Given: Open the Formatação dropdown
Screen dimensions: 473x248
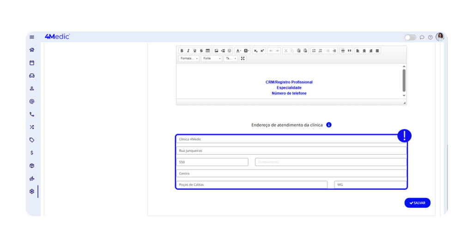Looking at the screenshot, I should click(189, 59).
